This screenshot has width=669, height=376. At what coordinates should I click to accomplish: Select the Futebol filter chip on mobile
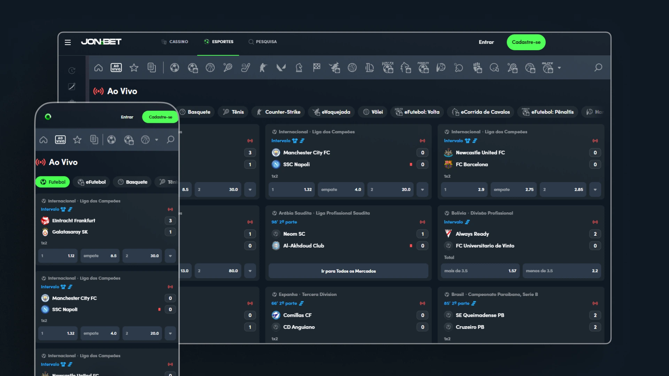53,182
